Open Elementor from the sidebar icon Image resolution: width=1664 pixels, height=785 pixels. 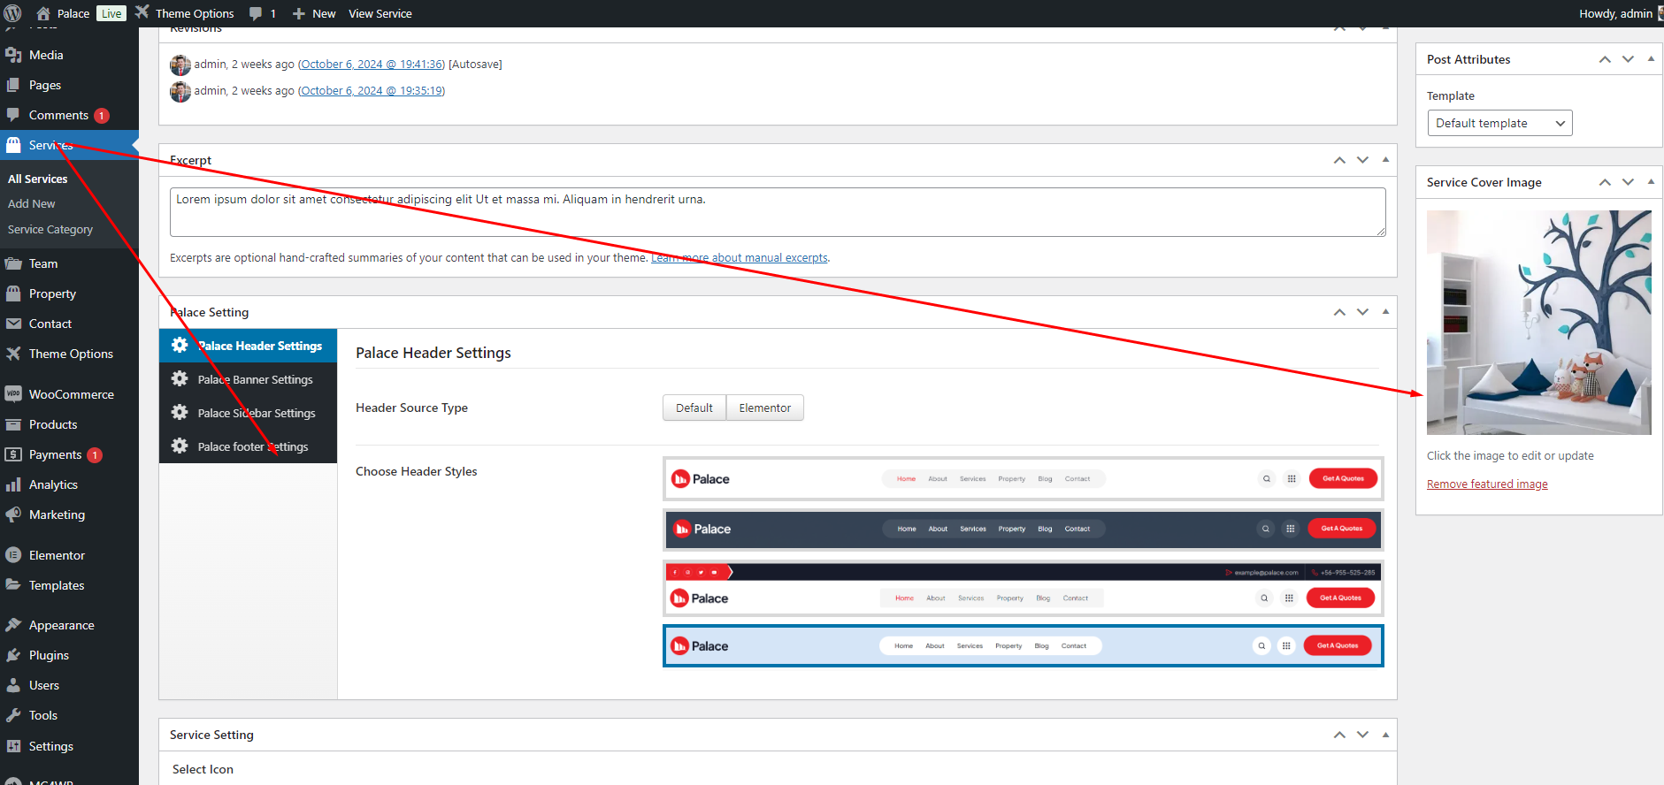tap(13, 555)
